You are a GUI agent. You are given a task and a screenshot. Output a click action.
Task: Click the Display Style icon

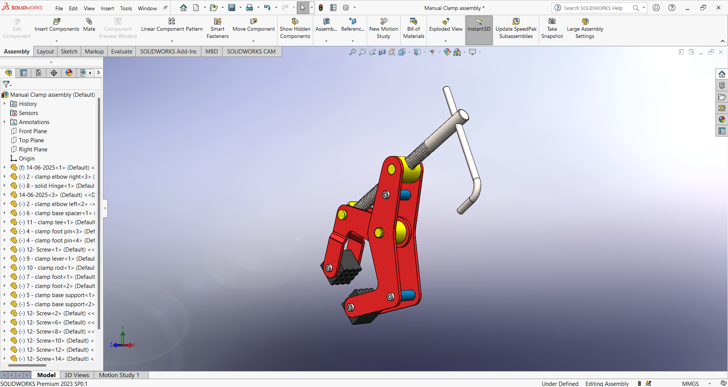tap(417, 52)
